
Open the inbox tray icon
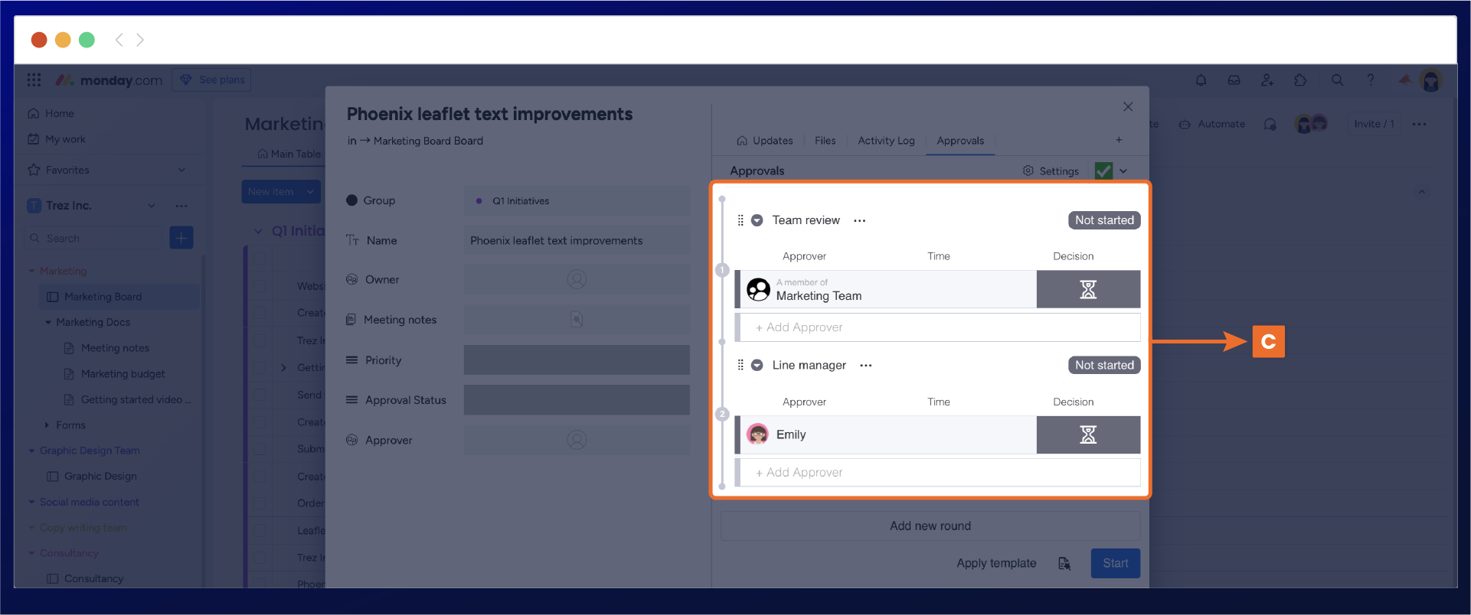(x=1234, y=80)
